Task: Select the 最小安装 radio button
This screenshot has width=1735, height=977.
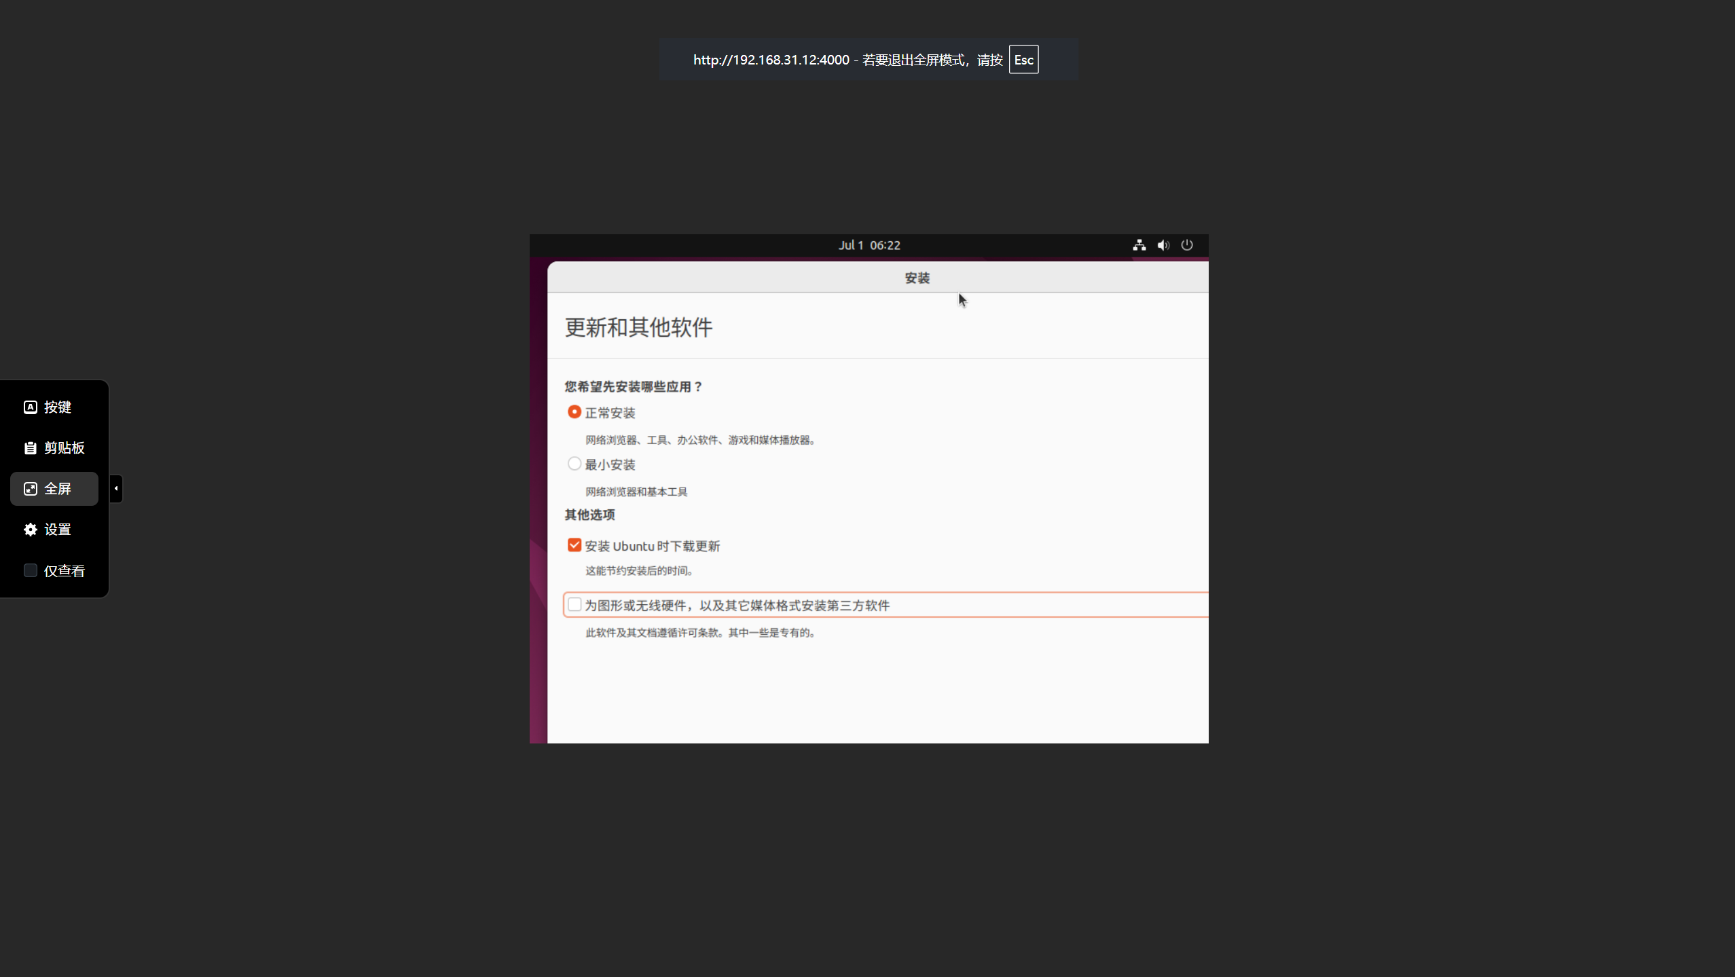Action: (x=574, y=464)
